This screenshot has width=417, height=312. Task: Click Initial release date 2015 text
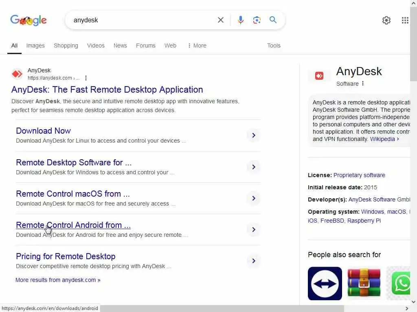point(342,187)
